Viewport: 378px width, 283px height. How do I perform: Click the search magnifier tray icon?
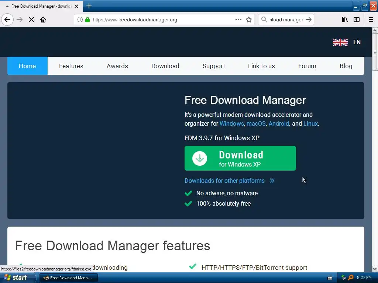[x=351, y=277]
